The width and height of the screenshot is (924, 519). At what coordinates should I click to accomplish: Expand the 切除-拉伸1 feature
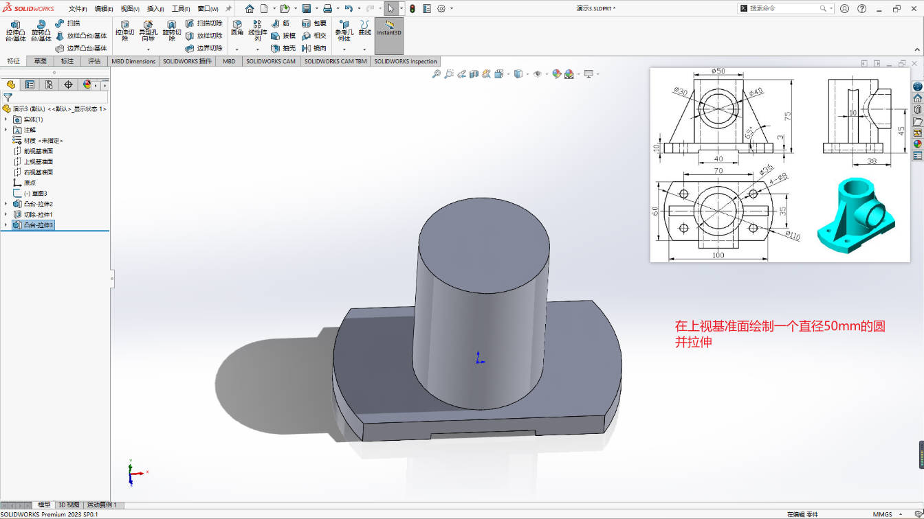pos(5,214)
